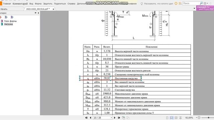
Task: Switch to single page view
Action: (167, 118)
